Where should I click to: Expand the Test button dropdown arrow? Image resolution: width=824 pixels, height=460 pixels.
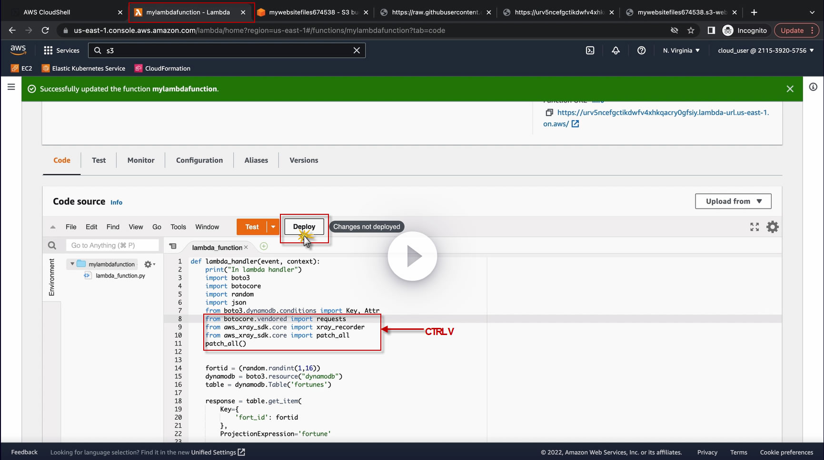tap(273, 227)
